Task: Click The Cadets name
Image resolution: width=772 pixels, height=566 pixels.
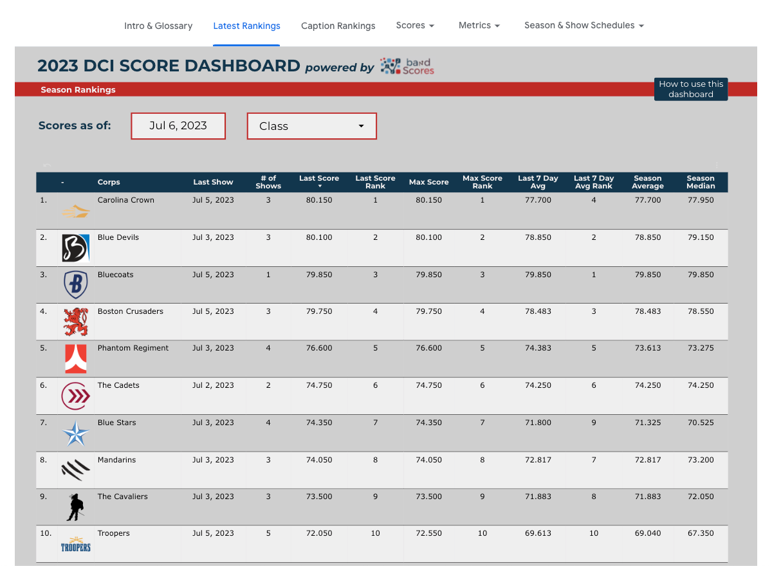Action: coord(118,385)
